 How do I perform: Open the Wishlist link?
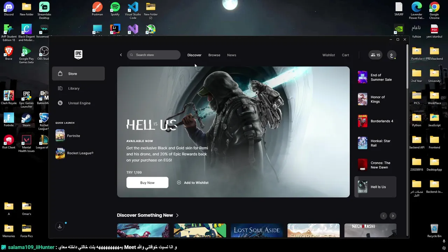pyautogui.click(x=329, y=55)
